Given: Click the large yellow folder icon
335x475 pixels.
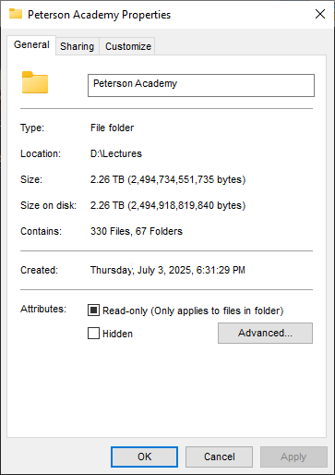Looking at the screenshot, I should [35, 82].
